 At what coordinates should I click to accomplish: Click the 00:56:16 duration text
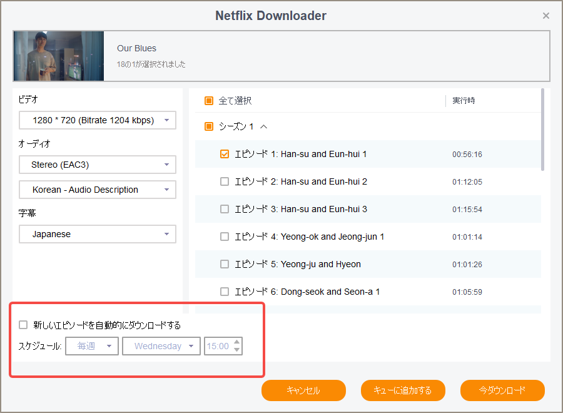467,155
